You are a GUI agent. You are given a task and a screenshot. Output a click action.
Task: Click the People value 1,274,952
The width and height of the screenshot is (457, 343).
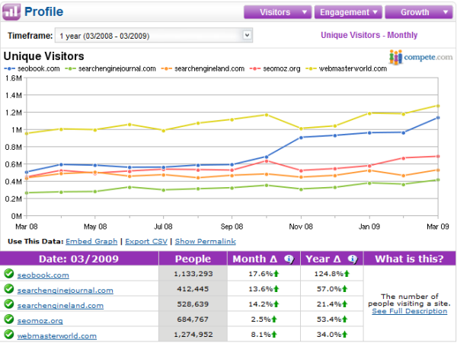click(193, 335)
